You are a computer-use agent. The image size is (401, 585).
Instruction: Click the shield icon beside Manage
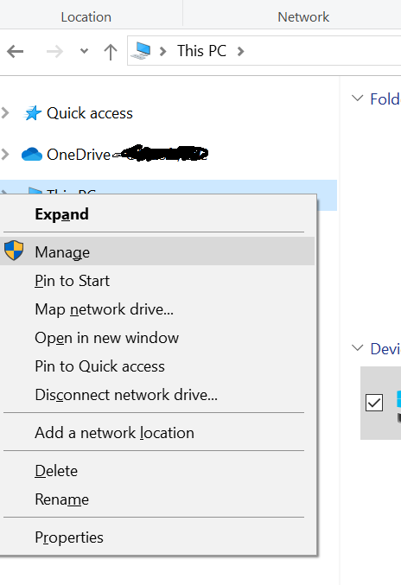pyautogui.click(x=14, y=251)
